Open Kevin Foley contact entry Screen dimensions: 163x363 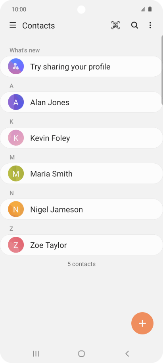click(81, 138)
